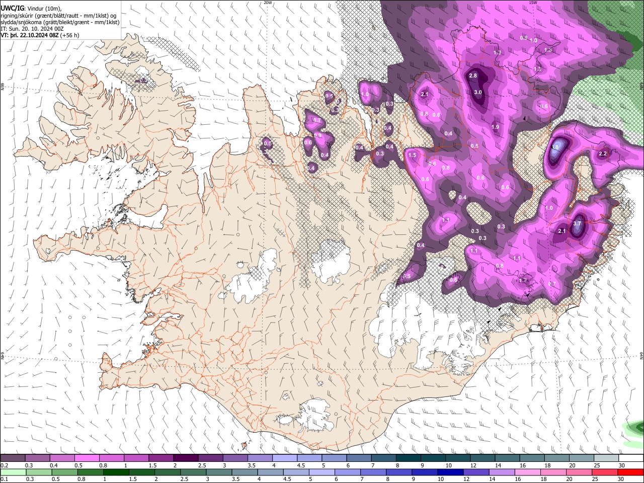The height and width of the screenshot is (483, 644).
Task: Click the 15W longitude label at top
Action: (x=533, y=3)
